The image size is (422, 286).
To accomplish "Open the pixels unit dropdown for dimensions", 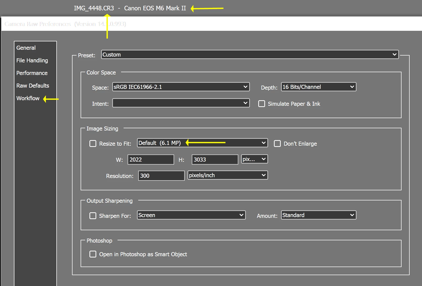I will coord(254,159).
